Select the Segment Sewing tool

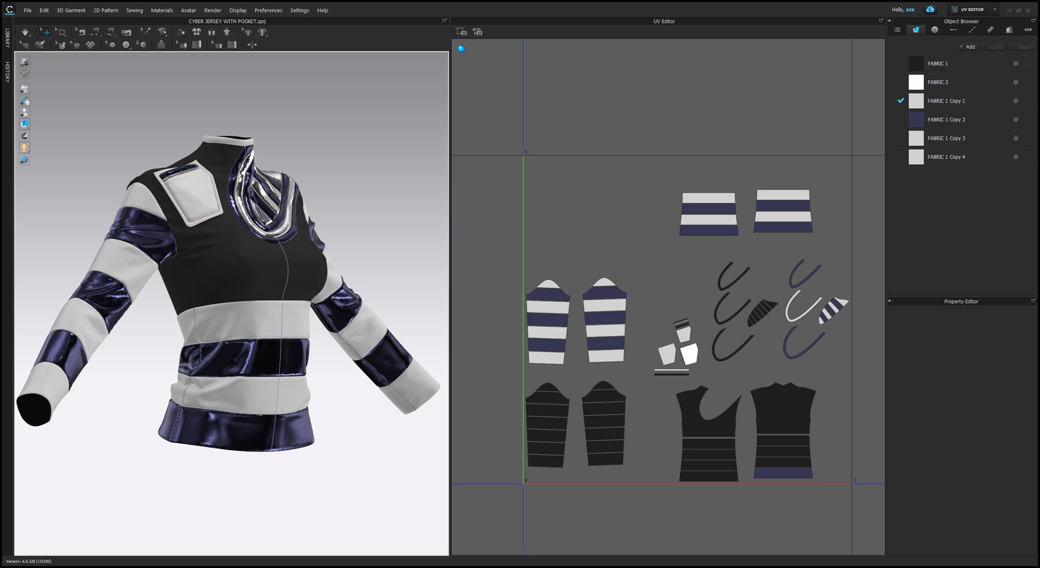95,32
